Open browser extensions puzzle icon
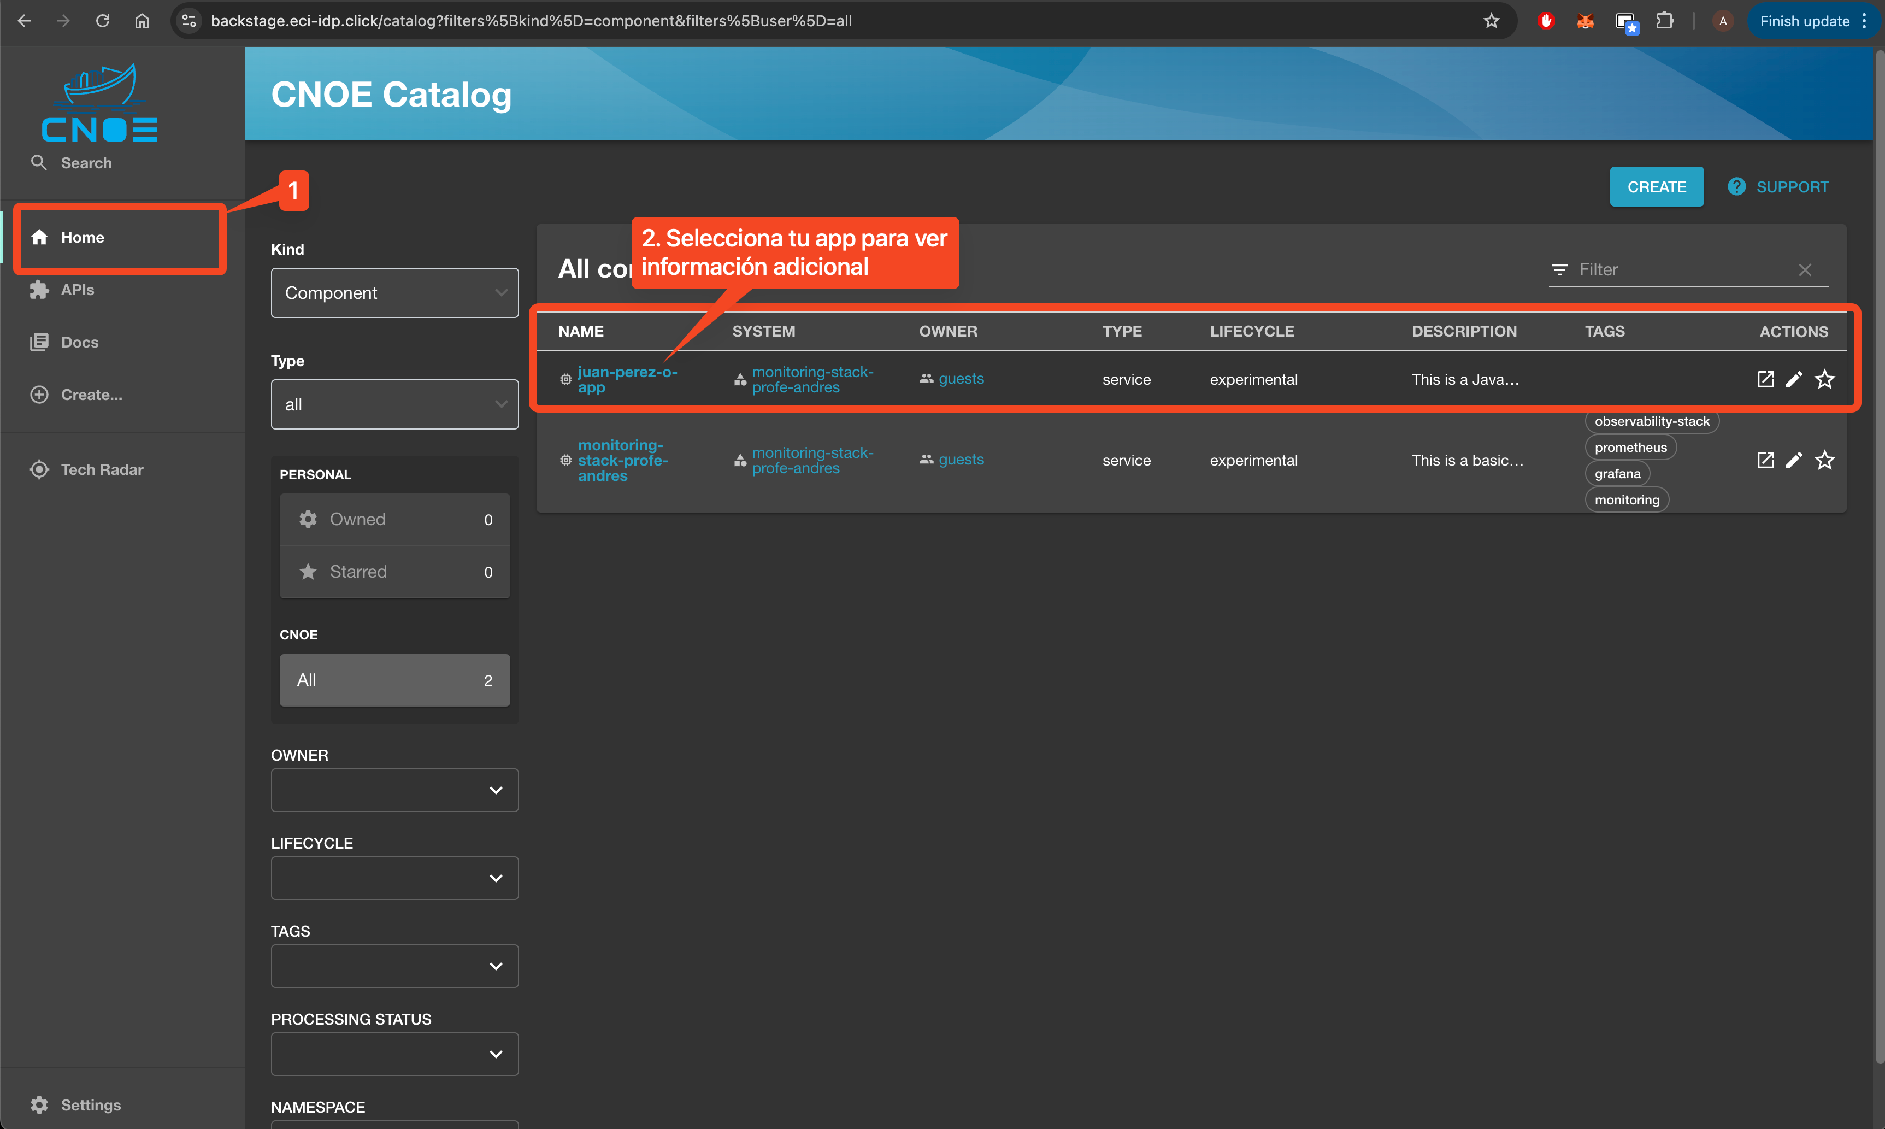The image size is (1885, 1129). [1664, 21]
